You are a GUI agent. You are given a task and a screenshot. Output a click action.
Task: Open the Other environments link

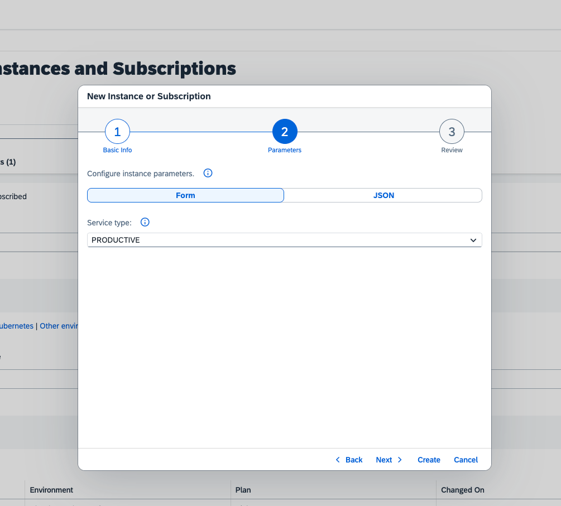pos(58,326)
